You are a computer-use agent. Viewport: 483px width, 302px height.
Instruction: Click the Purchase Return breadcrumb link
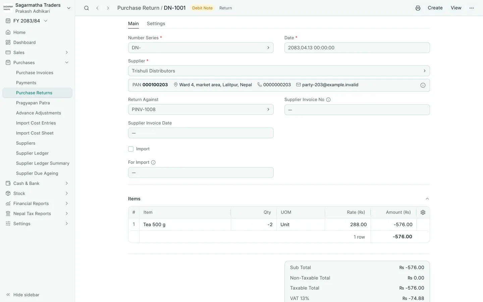(x=138, y=8)
